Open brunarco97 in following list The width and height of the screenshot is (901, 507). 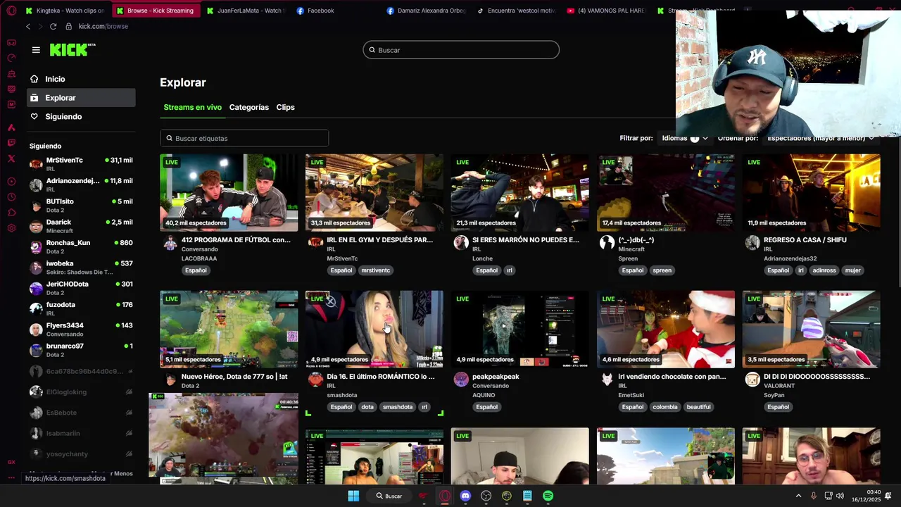[81, 349]
